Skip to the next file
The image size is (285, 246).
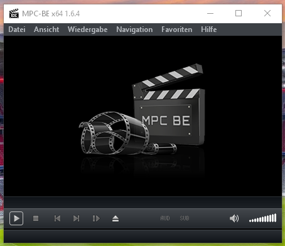click(77, 218)
